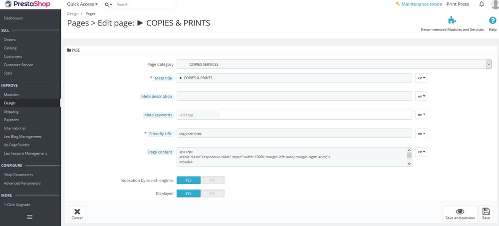Click the Friendly URL input field

(294, 133)
